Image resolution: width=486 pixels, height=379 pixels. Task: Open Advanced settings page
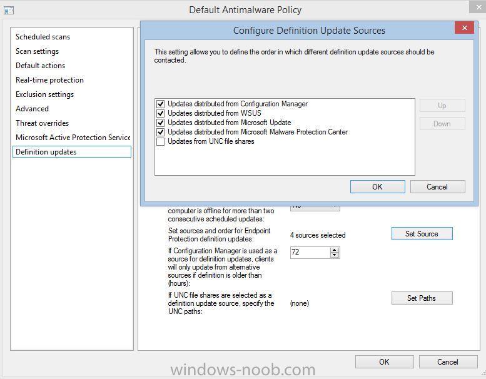point(32,109)
